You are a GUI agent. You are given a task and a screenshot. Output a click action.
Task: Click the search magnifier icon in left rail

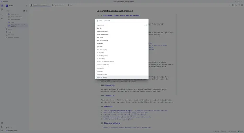click(2, 15)
